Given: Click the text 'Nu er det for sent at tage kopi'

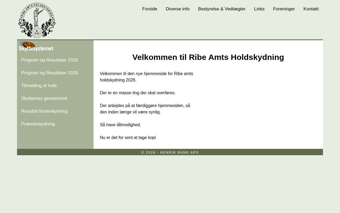Looking at the screenshot, I should 128,138.
